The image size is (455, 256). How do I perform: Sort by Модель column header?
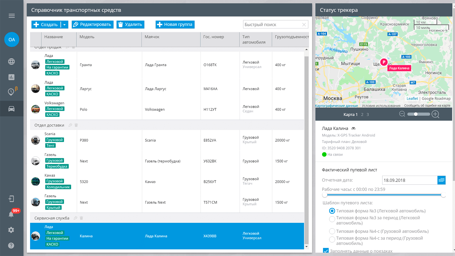pos(109,39)
